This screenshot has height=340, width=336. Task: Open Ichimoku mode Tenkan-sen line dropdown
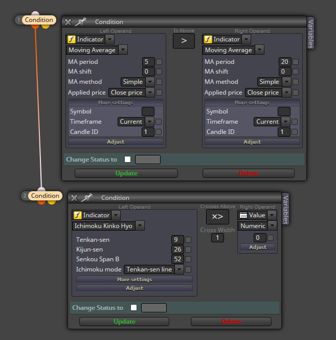pos(180,269)
